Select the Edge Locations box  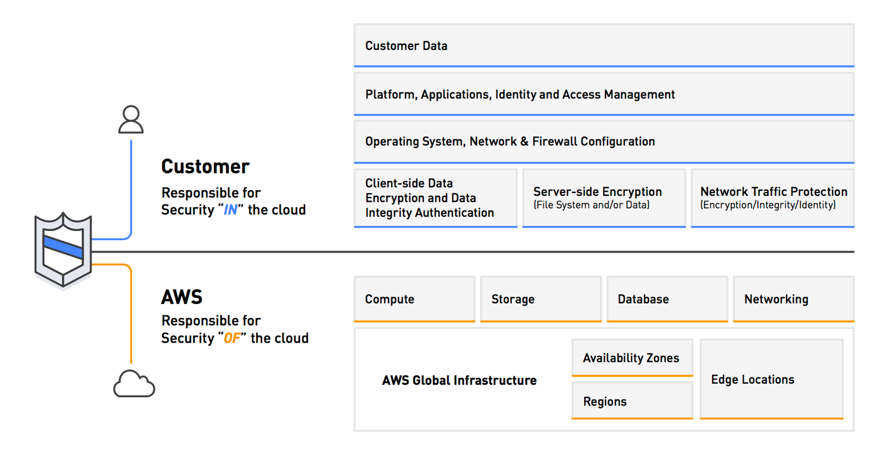(772, 379)
